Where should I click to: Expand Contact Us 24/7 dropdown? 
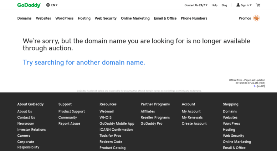[196, 5]
